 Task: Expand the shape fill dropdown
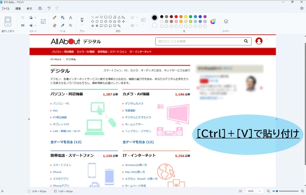pyautogui.click(x=137, y=26)
